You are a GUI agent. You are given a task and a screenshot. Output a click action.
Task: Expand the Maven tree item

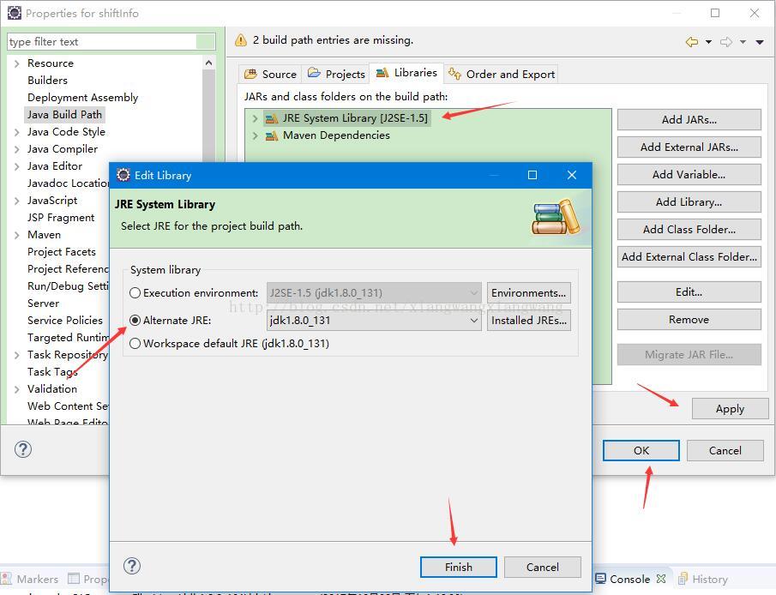(x=17, y=235)
